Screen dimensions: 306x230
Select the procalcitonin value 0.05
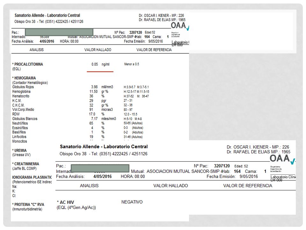(x=95, y=64)
